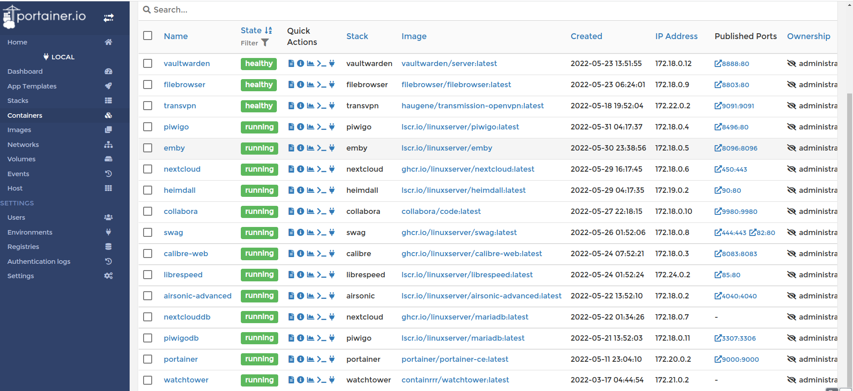Collapse sidebar with the toggle arrows icon
Screen dimensions: 853x391
tap(108, 18)
